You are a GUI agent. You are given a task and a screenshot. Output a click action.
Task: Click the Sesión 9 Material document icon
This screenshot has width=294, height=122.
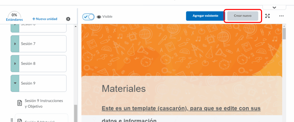[20, 121]
